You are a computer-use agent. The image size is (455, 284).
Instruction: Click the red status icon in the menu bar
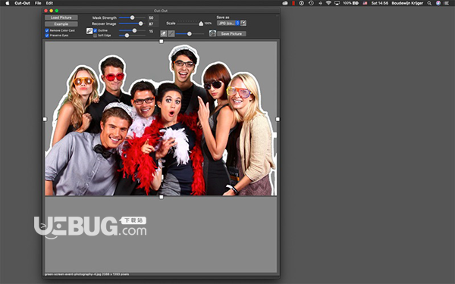click(x=293, y=3)
